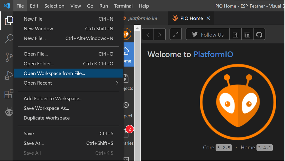The width and height of the screenshot is (285, 161).
Task: Close the PIO Home tab
Action: point(208,18)
